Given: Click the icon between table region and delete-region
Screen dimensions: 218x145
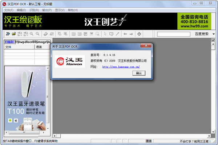Looking at the screenshot, I should coord(91,34).
